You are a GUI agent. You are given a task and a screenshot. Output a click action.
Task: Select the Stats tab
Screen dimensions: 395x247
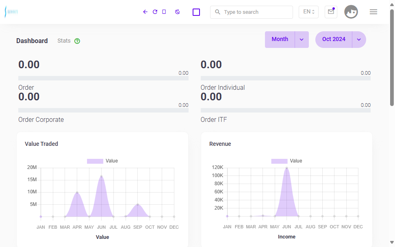coord(64,41)
